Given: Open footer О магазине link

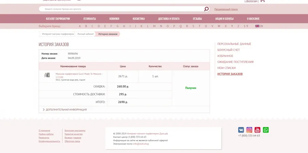Looking at the screenshot, I should pyautogui.click(x=44, y=130).
